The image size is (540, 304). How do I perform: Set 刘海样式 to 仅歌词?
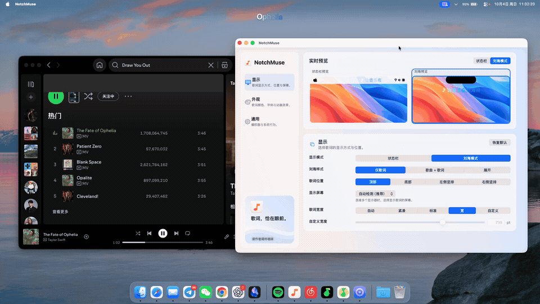[381, 170]
